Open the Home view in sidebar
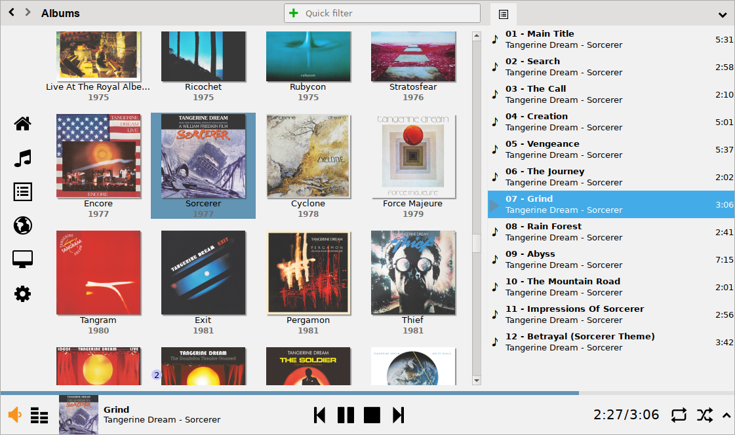The image size is (735, 435). [x=22, y=124]
